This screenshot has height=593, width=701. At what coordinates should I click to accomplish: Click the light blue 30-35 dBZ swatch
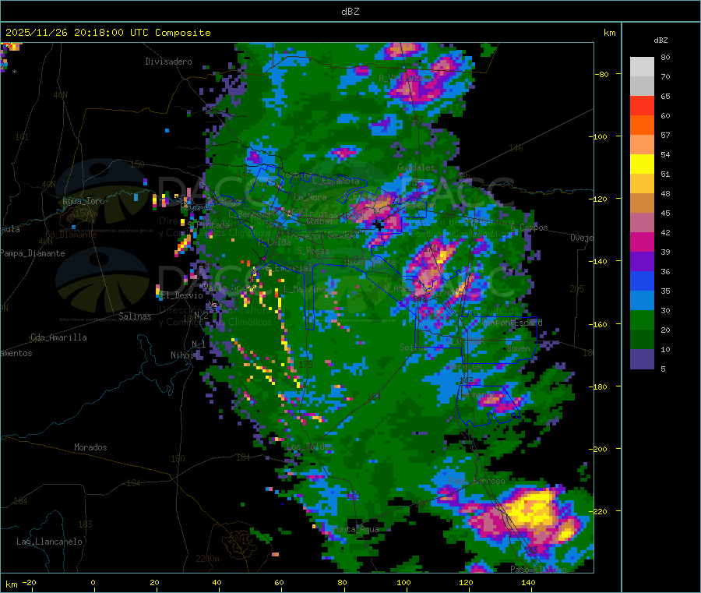(642, 301)
